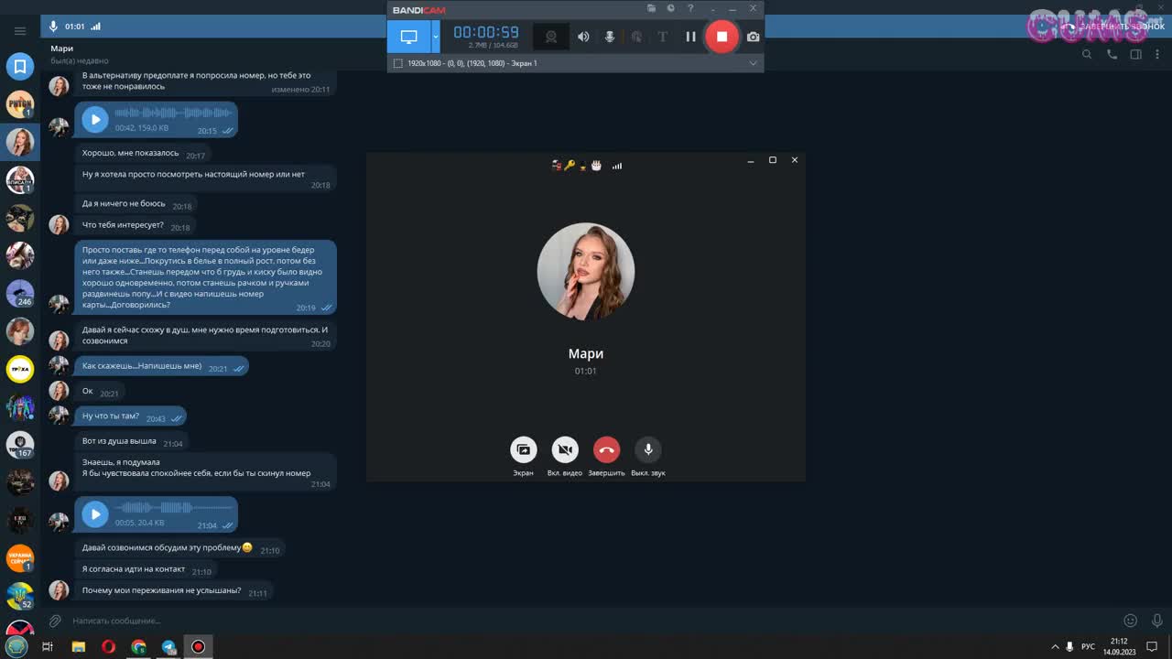1172x659 pixels.
Task: Pause the Bandicam recording
Action: [690, 37]
